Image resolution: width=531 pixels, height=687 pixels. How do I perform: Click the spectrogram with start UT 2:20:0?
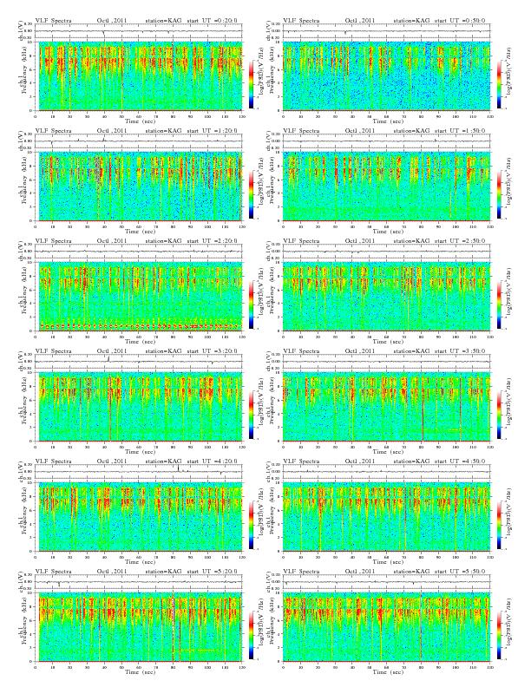139,296
